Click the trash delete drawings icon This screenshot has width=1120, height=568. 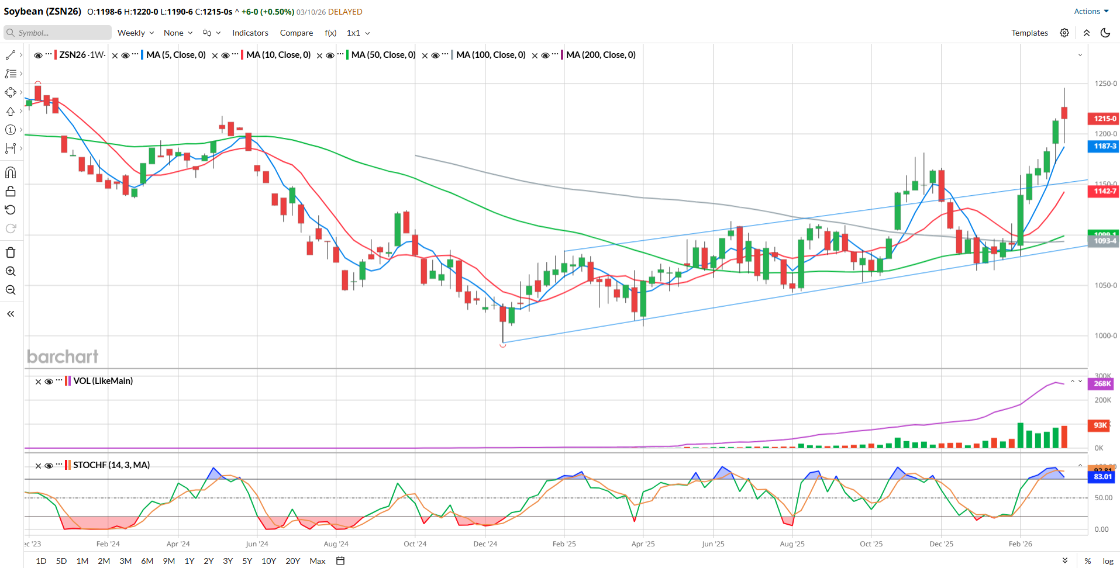[x=11, y=252]
